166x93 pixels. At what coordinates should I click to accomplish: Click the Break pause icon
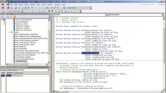[42, 8]
